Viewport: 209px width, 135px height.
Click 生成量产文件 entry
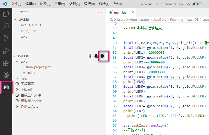pyautogui.click(x=31, y=95)
